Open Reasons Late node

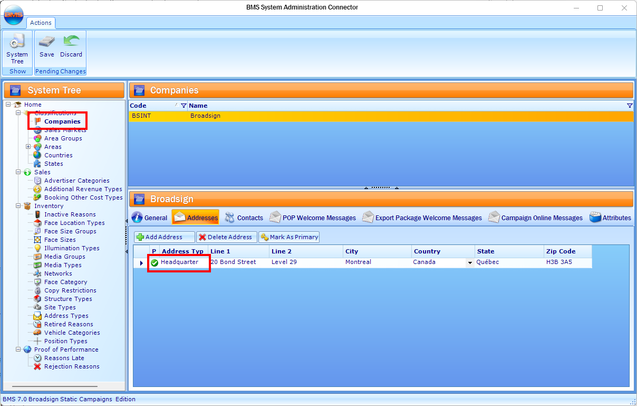click(x=64, y=358)
